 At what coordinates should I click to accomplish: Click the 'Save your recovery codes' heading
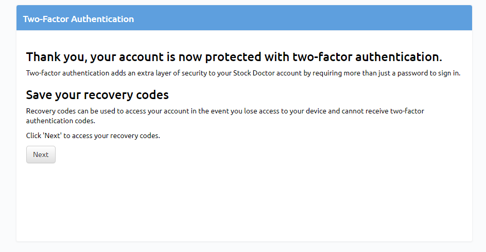[97, 95]
